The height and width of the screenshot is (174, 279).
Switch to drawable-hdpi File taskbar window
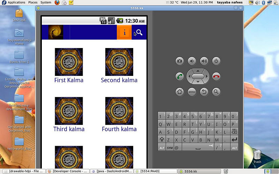point(24,171)
